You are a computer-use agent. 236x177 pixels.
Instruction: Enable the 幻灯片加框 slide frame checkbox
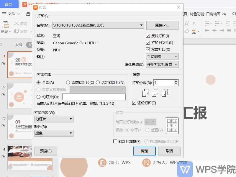(x=115, y=142)
